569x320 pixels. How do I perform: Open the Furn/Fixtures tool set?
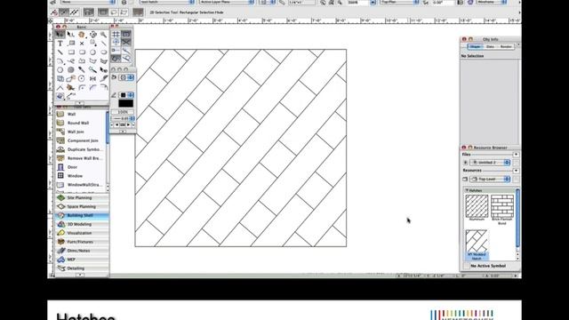click(82, 242)
